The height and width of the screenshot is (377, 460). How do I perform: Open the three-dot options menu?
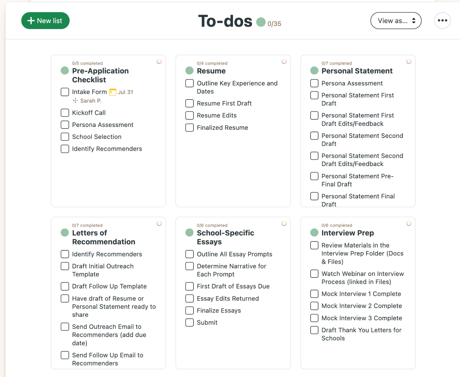click(x=442, y=20)
